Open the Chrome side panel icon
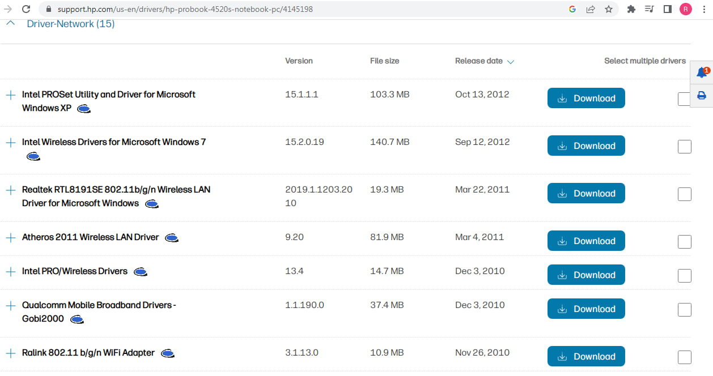 pos(668,9)
